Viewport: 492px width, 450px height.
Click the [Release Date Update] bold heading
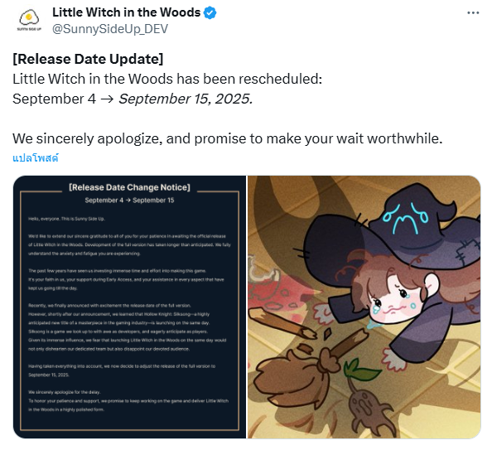[88, 59]
